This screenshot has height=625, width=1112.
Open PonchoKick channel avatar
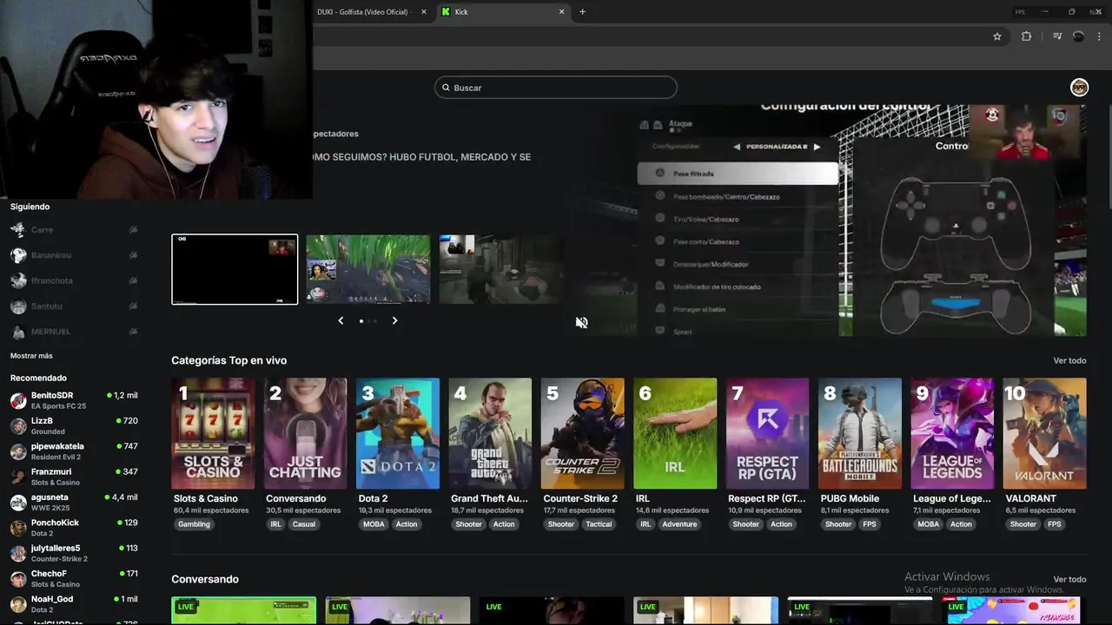[18, 528]
